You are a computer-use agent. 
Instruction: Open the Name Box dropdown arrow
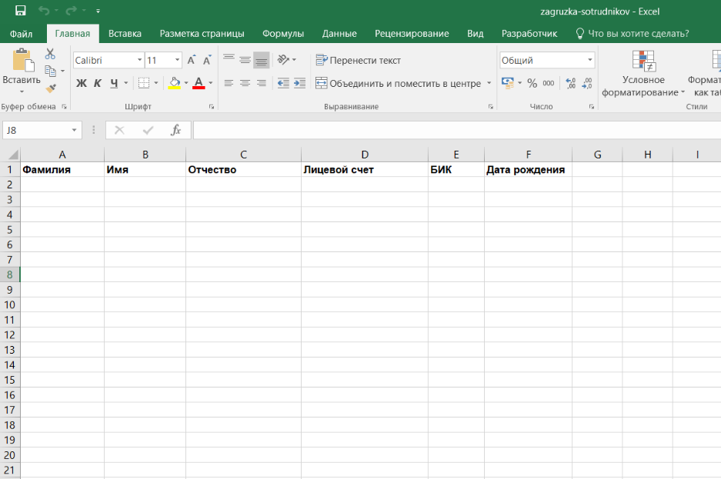(75, 131)
